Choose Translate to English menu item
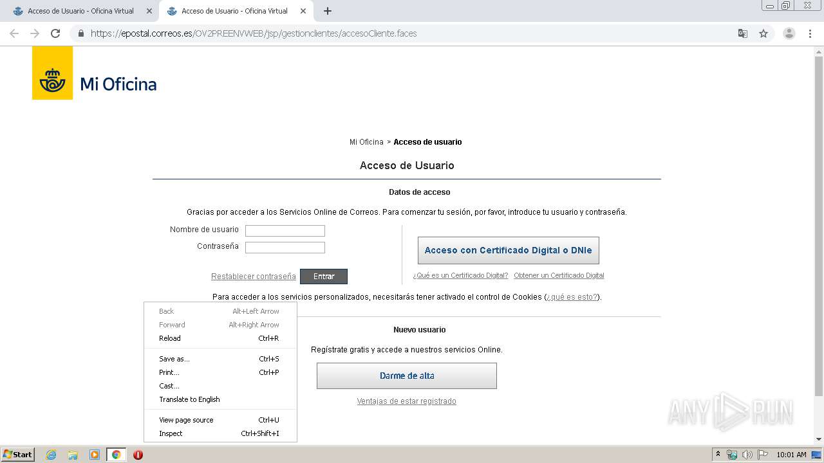This screenshot has height=463, width=824. (220, 399)
